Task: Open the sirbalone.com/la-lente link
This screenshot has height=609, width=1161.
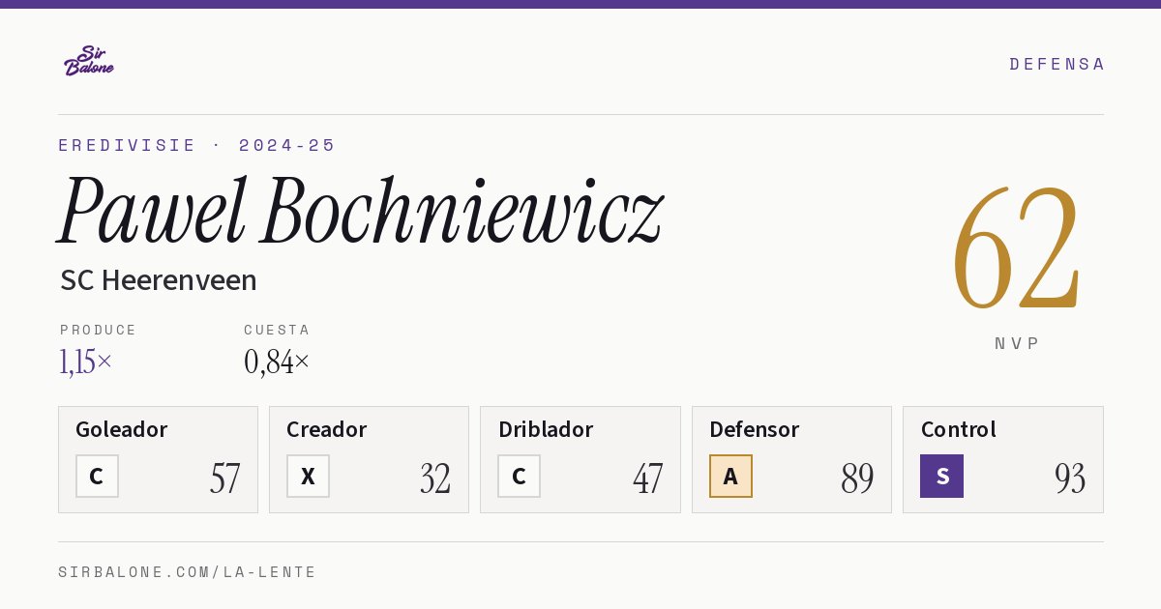Action: (x=188, y=572)
